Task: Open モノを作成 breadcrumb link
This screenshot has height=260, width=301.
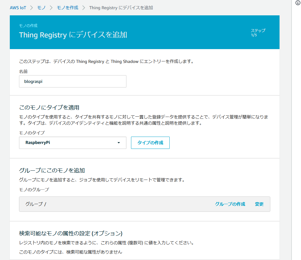Action: pos(68,8)
